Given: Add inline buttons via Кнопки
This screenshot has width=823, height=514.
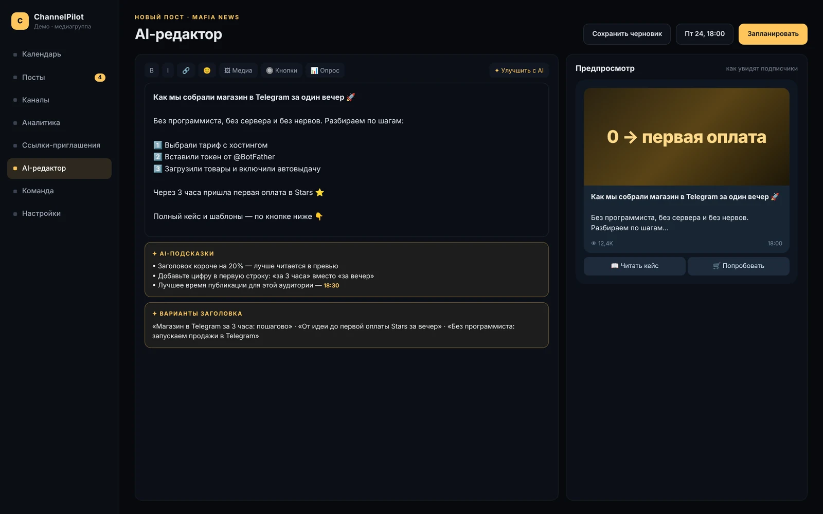Looking at the screenshot, I should point(282,70).
